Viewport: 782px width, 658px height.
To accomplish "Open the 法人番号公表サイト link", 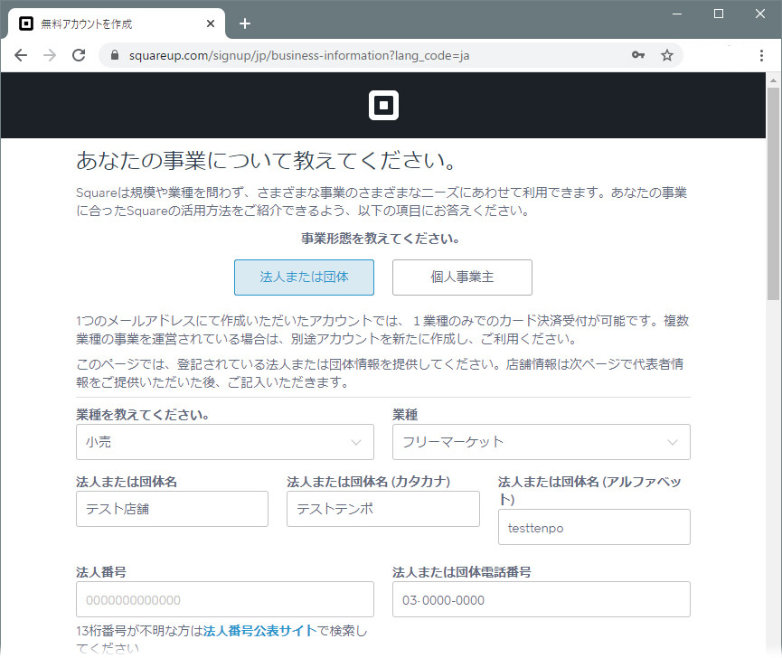I will point(259,630).
